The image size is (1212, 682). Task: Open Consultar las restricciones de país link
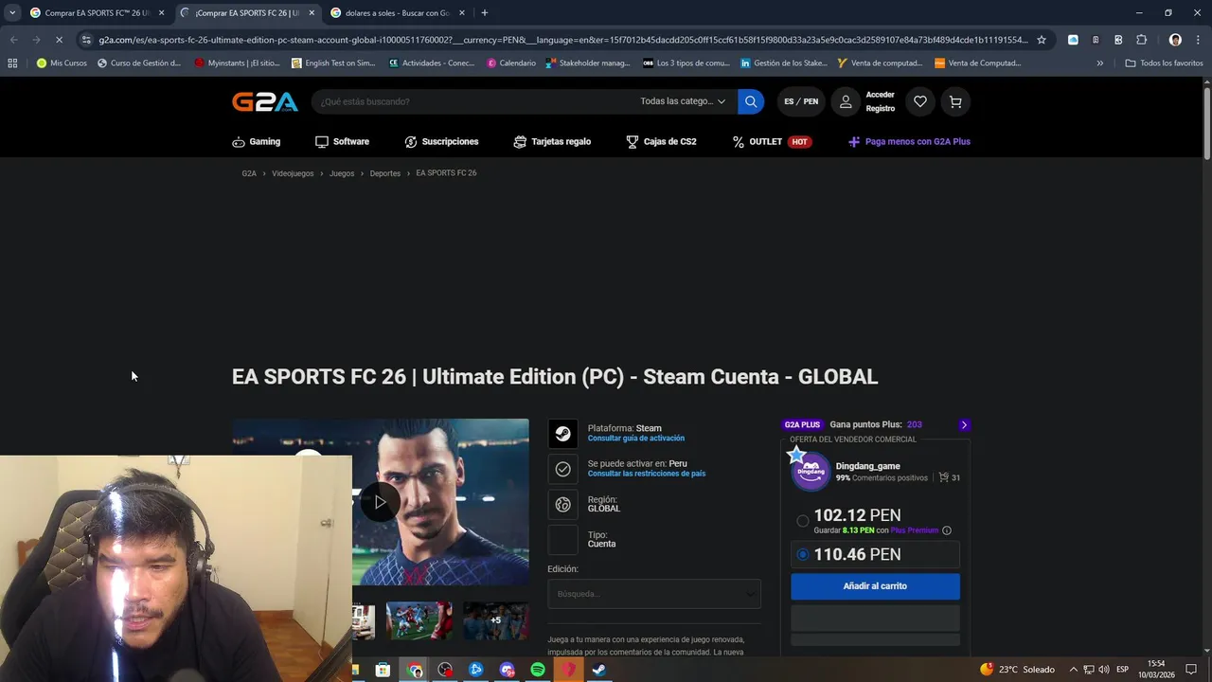click(647, 474)
